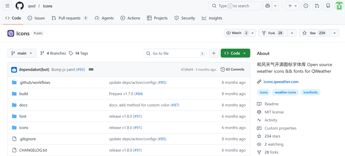The image size is (345, 156).
Task: Open the green Code dropdown
Action: tap(235, 53)
